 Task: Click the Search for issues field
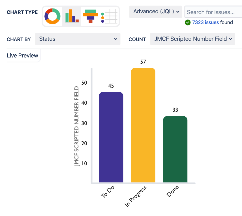213,12
